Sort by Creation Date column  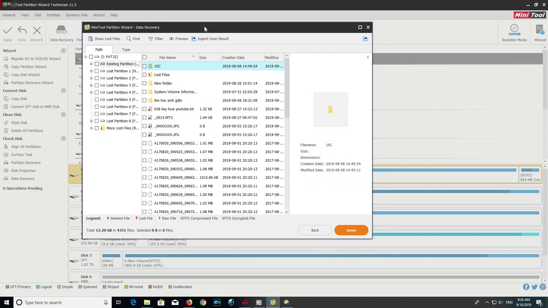coord(242,57)
